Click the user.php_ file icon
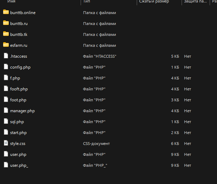This screenshot has width=217, height=184. pos(6,165)
